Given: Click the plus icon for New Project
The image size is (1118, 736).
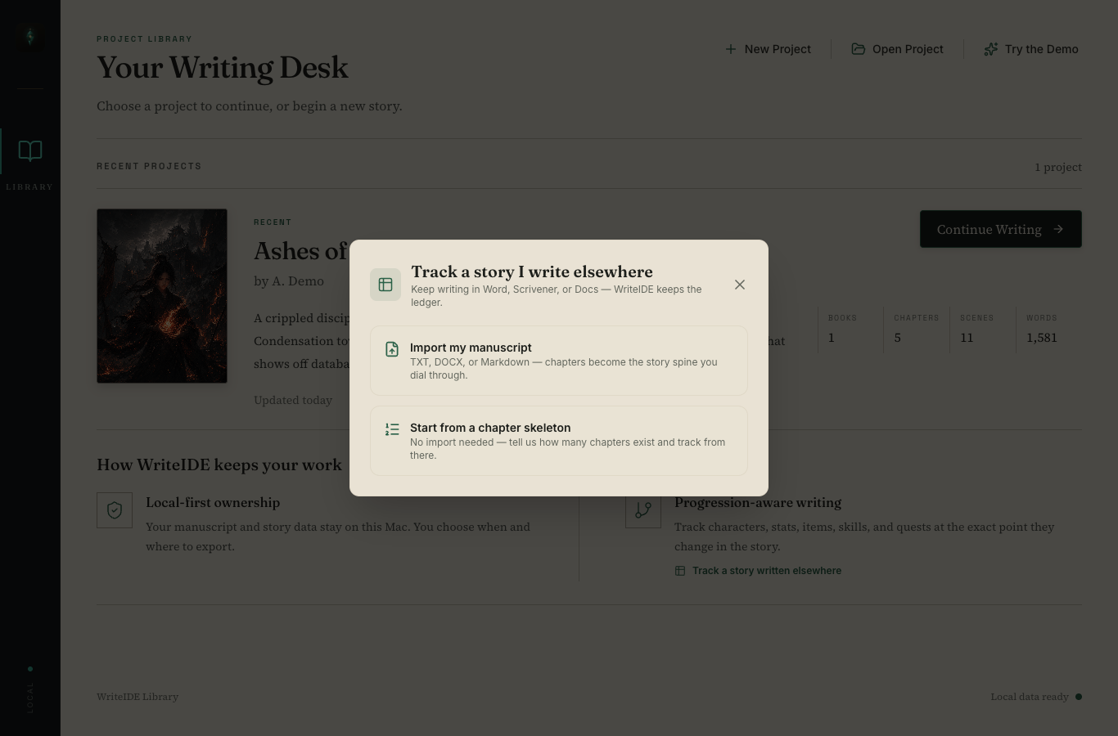Looking at the screenshot, I should coord(730,49).
